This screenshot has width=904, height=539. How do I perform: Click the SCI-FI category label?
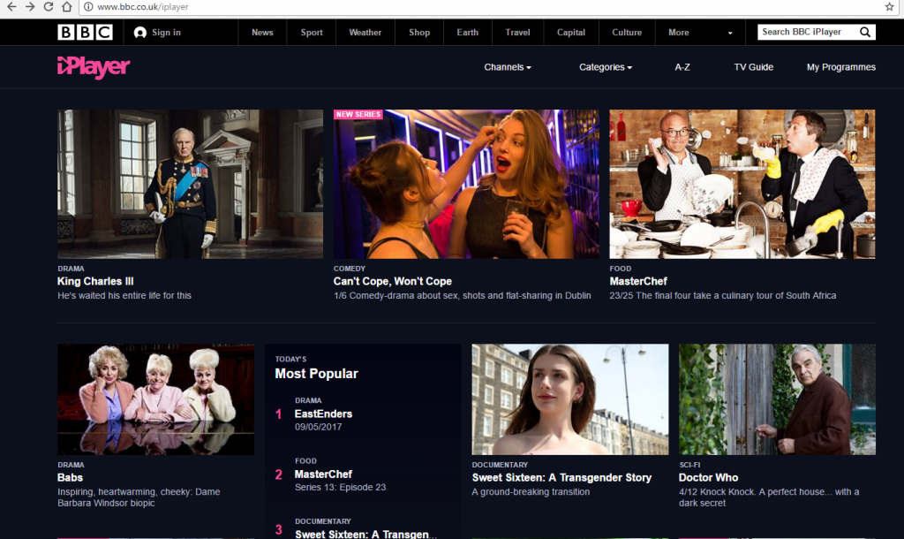pyautogui.click(x=689, y=465)
